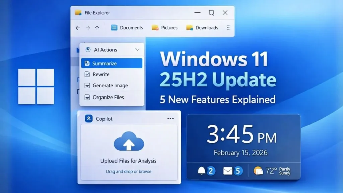
Task: Navigate forward using the forward arrow
Action: pos(88,28)
